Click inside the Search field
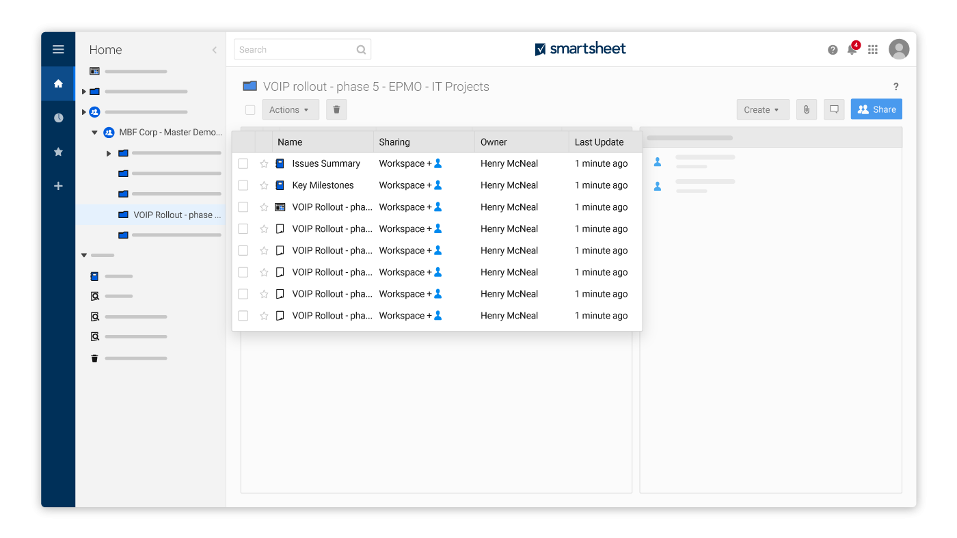This screenshot has width=957, height=538. (x=294, y=49)
